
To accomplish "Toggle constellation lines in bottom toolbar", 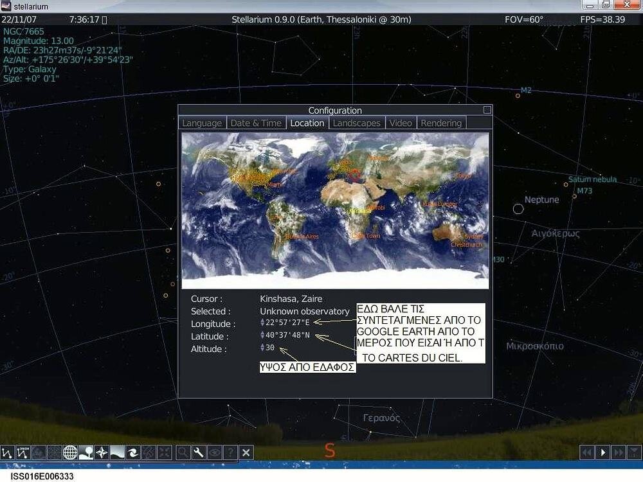I will [x=8, y=452].
